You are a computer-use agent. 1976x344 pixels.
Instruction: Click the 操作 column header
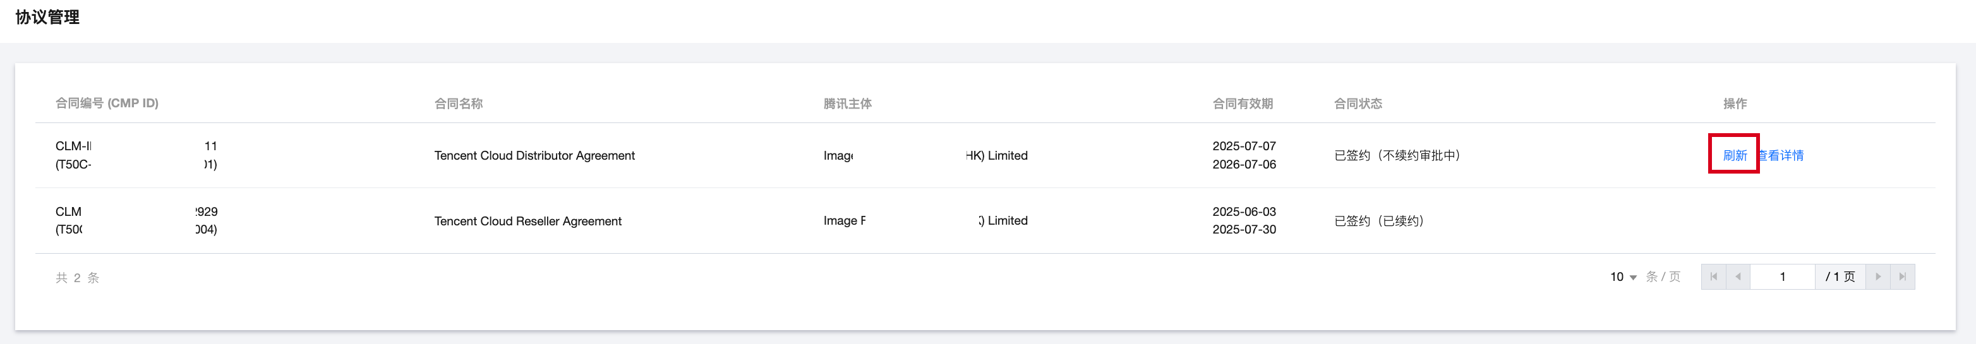(1735, 104)
